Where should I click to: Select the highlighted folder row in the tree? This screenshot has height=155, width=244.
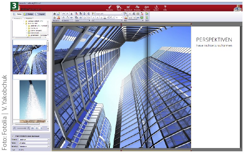pyautogui.click(x=37, y=33)
